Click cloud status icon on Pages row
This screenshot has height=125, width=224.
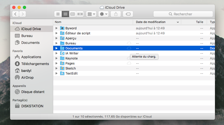pos(129,63)
